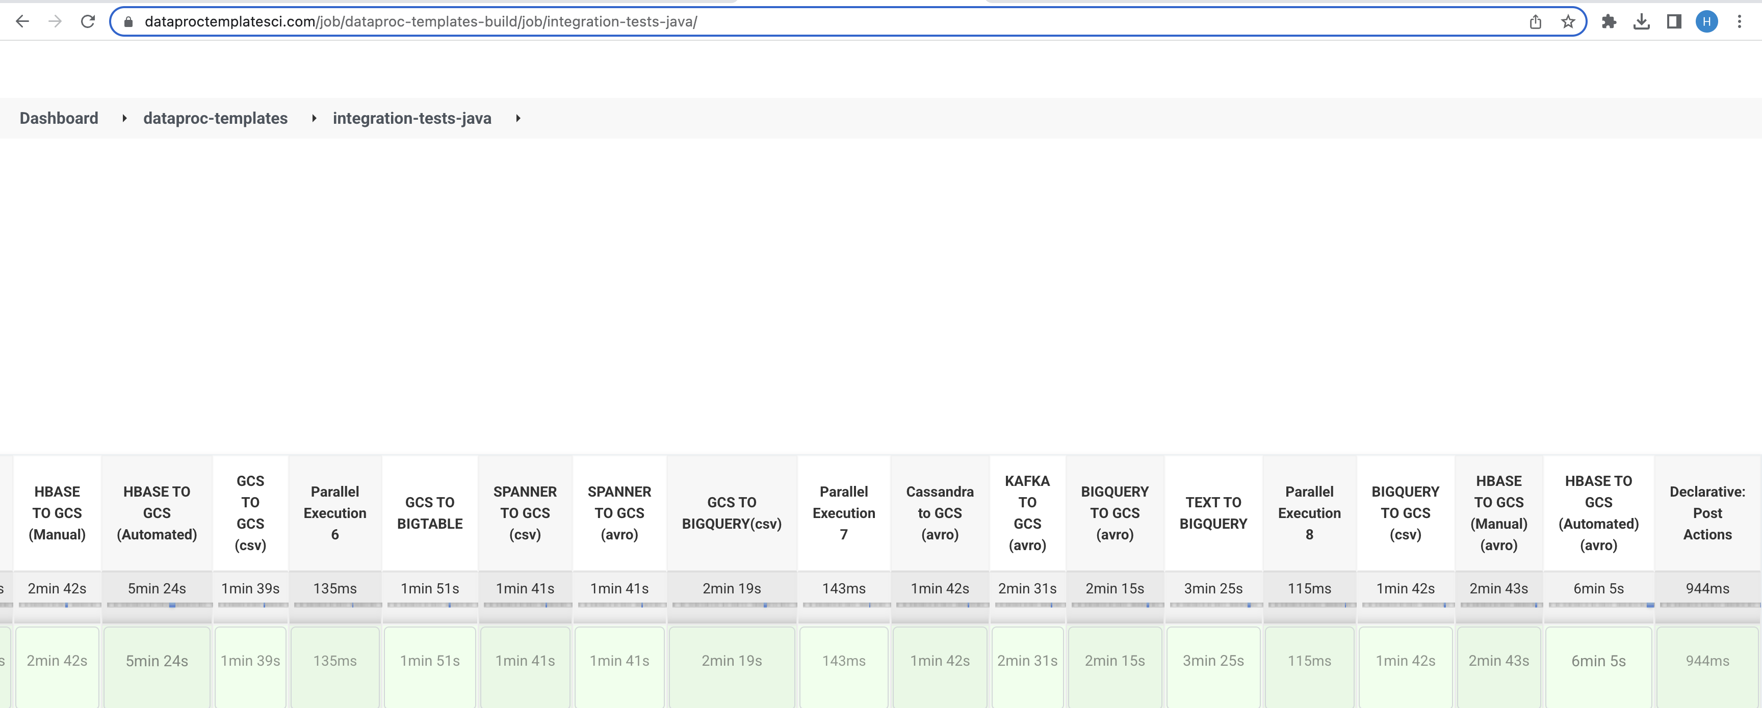Select the HBASE TO GCS (Automated) (avro) header
Image resolution: width=1762 pixels, height=708 pixels.
pos(1598,512)
